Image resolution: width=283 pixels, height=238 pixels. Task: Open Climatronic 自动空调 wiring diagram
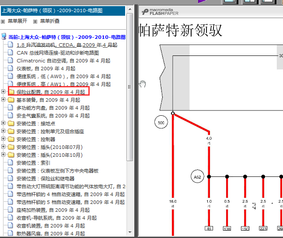[63, 61]
